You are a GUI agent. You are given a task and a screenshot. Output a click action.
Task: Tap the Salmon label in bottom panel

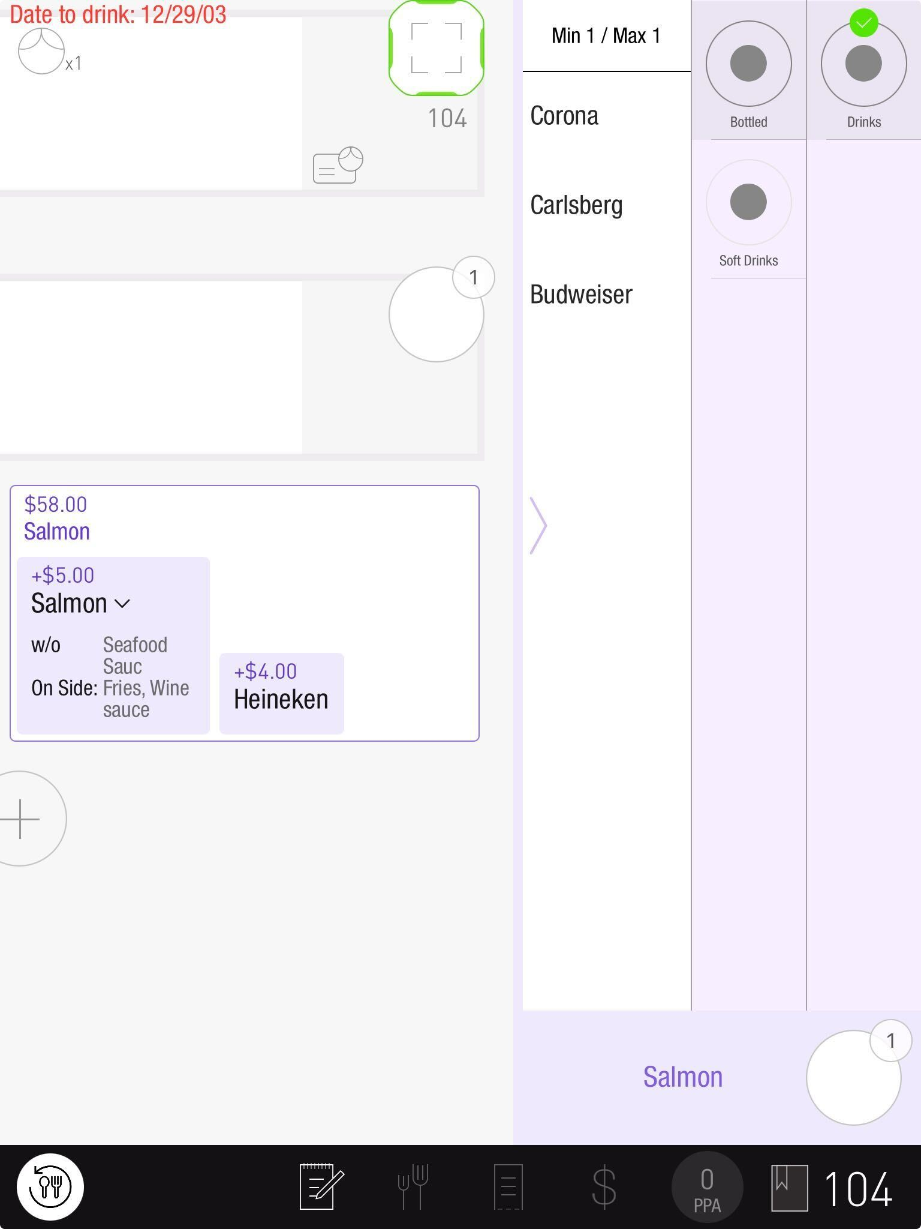click(682, 1077)
